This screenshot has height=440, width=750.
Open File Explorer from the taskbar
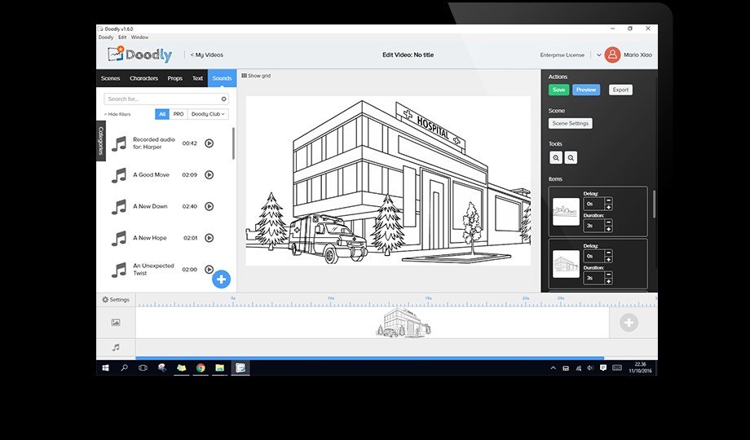(219, 367)
